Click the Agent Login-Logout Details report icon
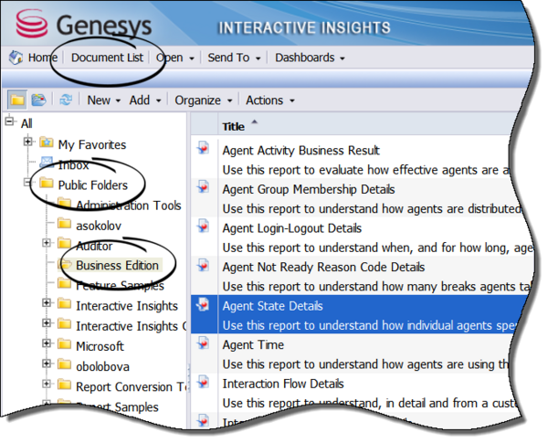548x443 pixels. click(x=203, y=226)
